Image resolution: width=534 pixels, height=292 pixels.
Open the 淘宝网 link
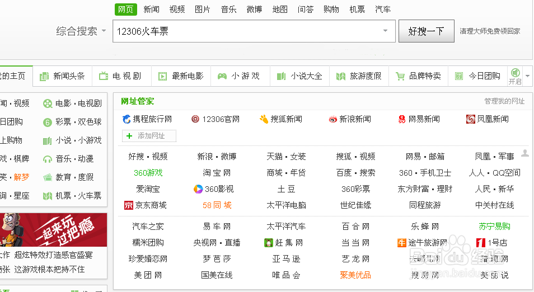217,173
